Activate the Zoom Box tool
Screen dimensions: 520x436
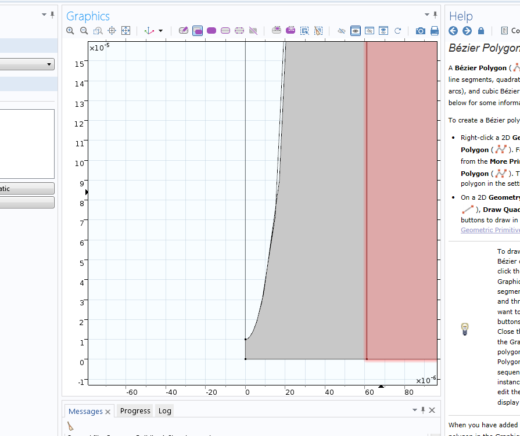coord(98,31)
